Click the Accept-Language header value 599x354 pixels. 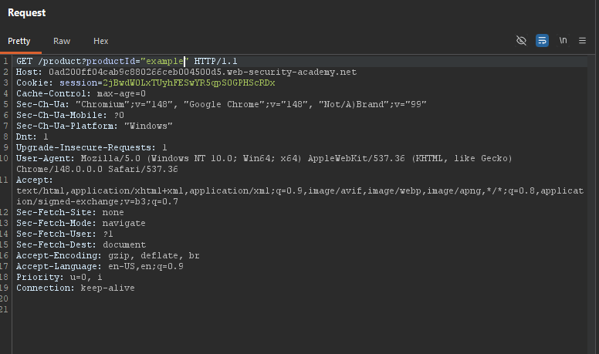click(x=146, y=267)
